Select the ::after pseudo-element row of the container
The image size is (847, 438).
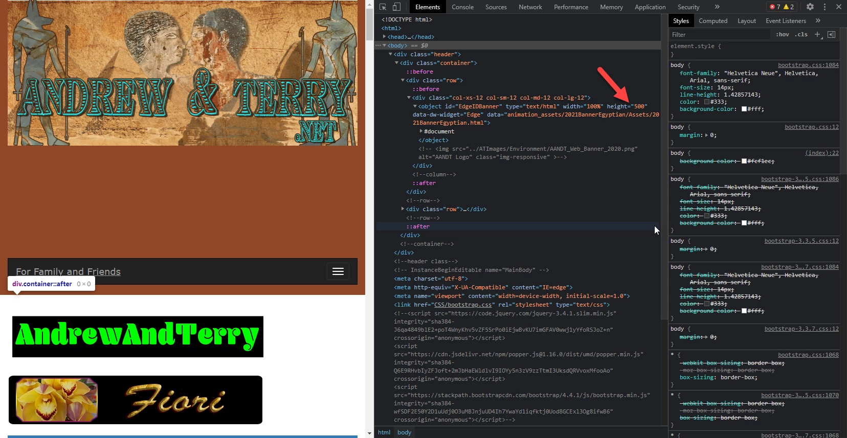click(x=518, y=226)
